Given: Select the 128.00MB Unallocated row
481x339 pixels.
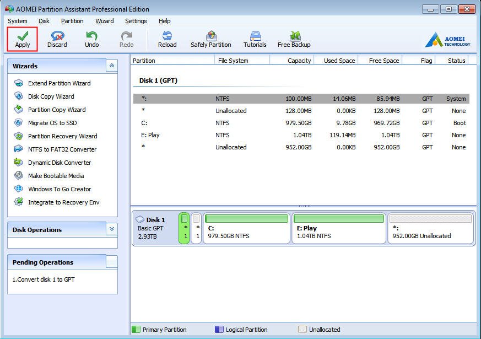Looking at the screenshot, I should point(301,111).
